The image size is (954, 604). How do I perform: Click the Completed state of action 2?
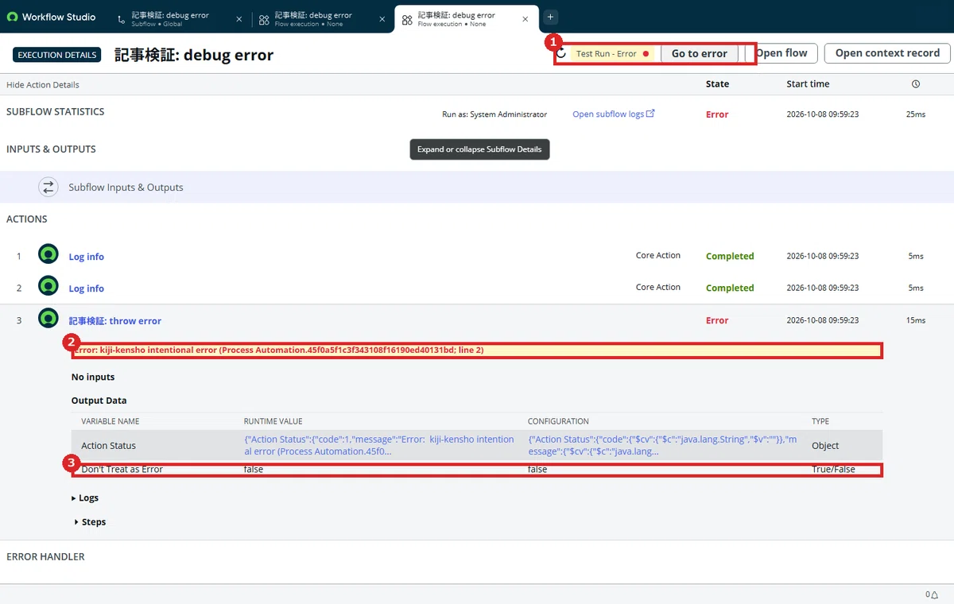tap(730, 288)
